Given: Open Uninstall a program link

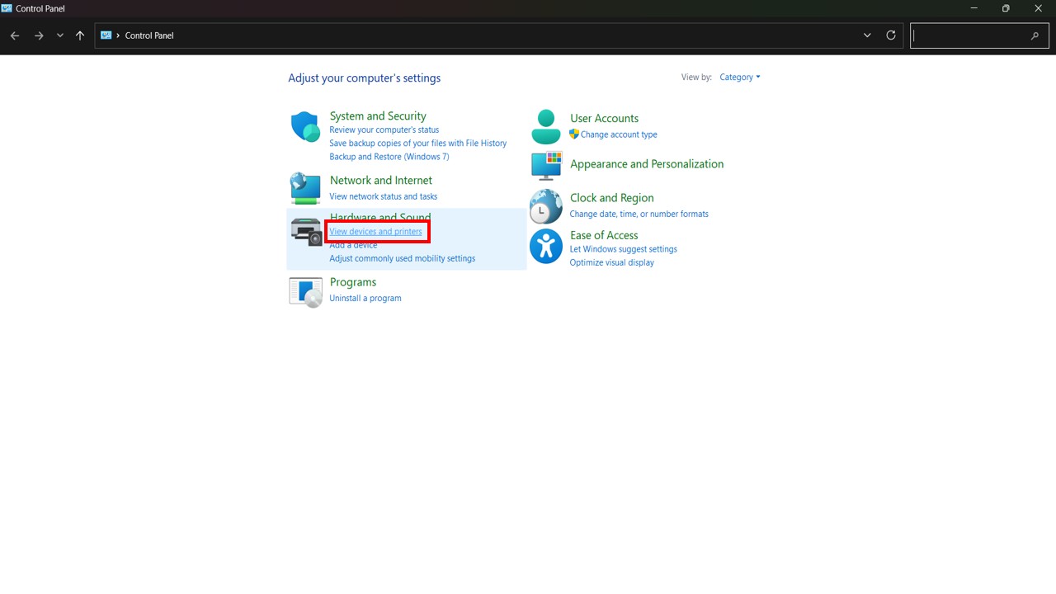Looking at the screenshot, I should 365,299.
